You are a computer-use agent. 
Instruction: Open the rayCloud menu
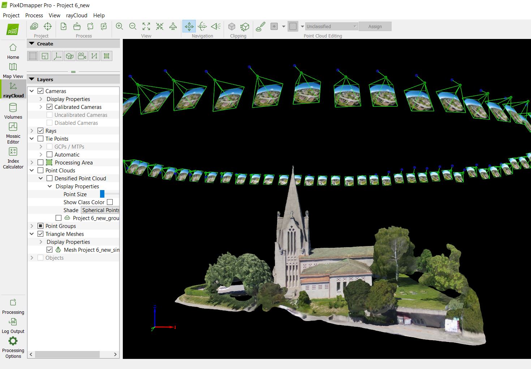77,16
